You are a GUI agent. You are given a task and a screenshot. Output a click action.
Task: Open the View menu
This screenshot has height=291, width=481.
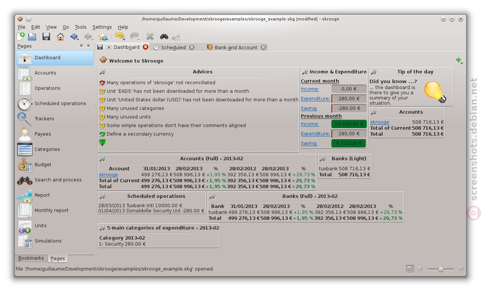tap(51, 27)
